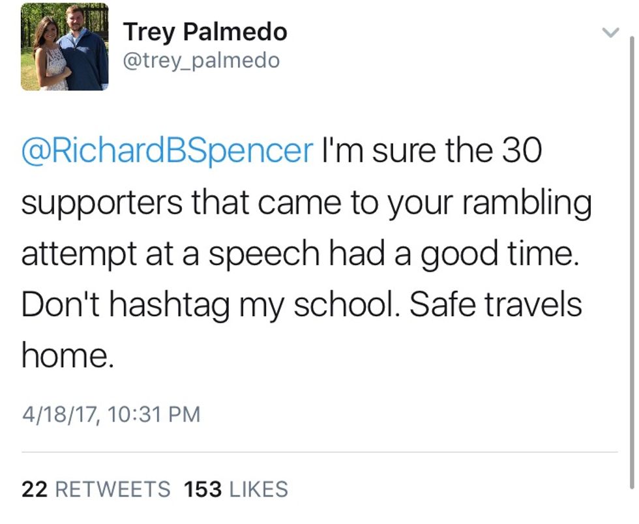Click the word LIKES below the tweet
Image resolution: width=639 pixels, height=524 pixels.
[x=258, y=489]
